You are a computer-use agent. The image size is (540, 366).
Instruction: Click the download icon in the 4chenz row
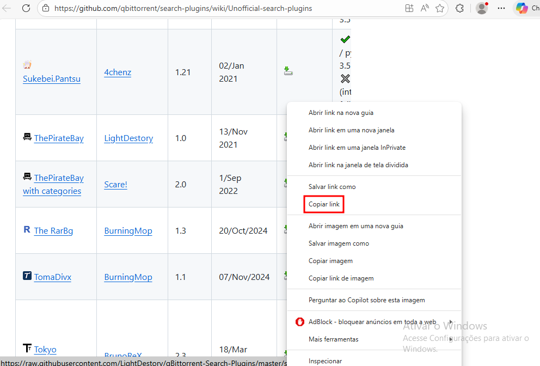pyautogui.click(x=288, y=71)
